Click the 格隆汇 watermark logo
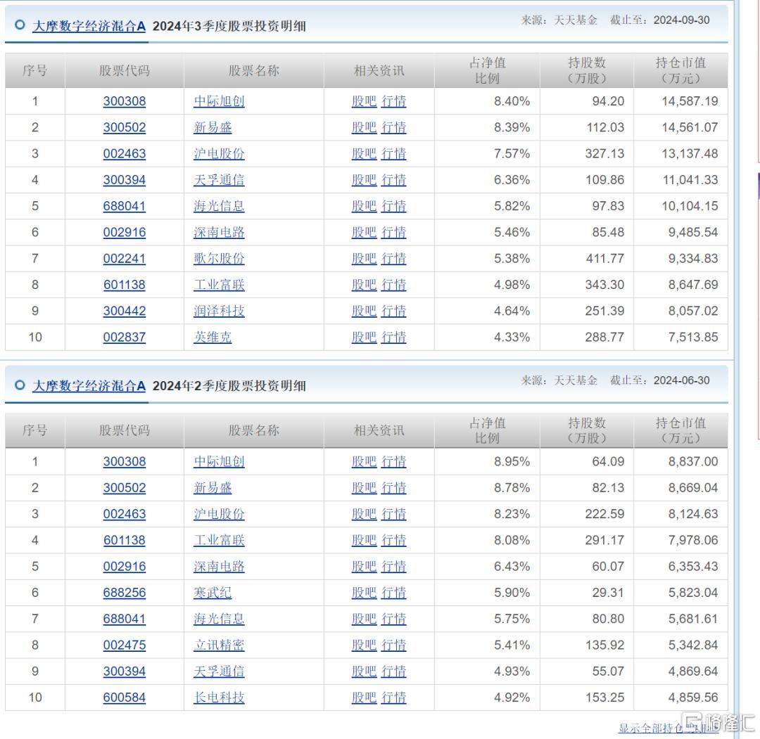 tap(719, 722)
